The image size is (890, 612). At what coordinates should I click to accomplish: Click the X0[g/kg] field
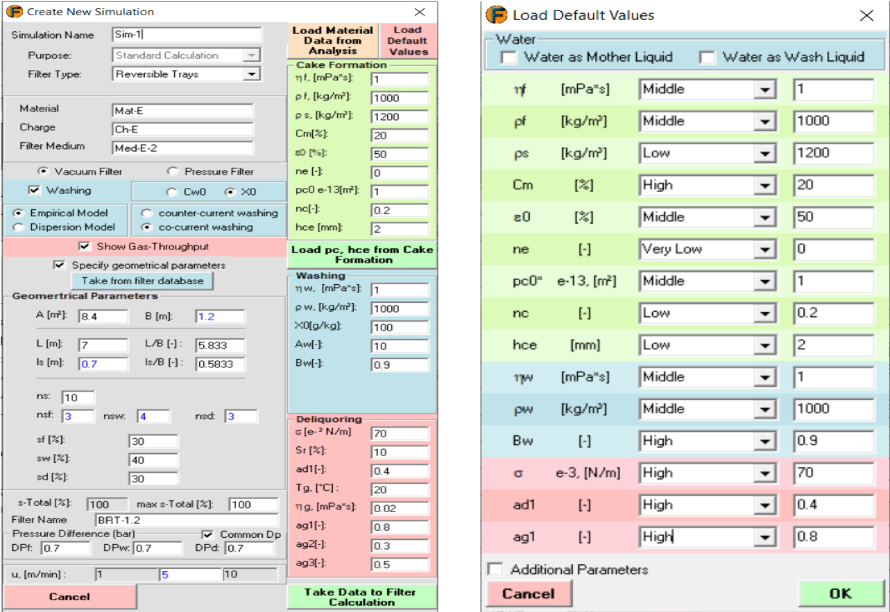tap(400, 327)
